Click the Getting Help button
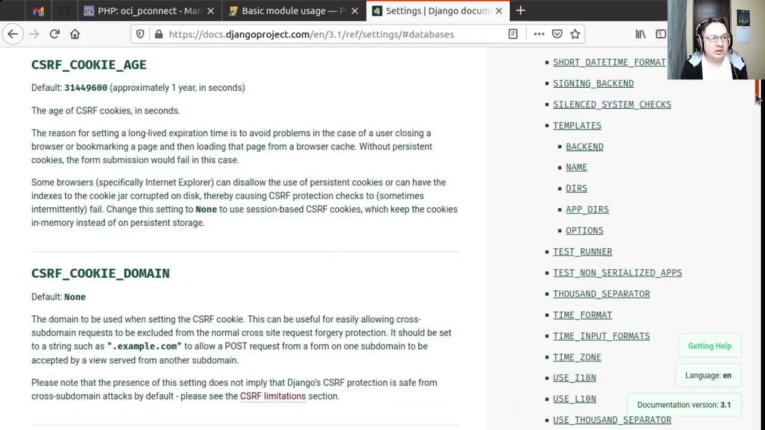 tap(709, 346)
